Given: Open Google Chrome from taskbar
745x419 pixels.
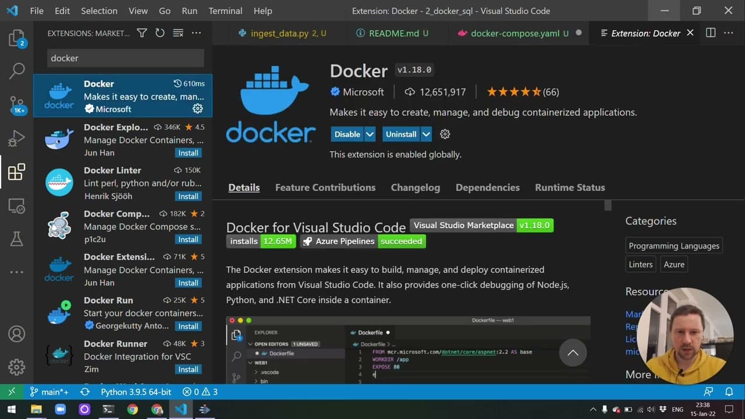Looking at the screenshot, I should click(x=133, y=410).
